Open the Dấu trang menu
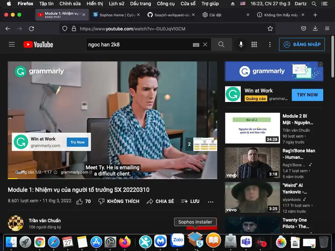 click(141, 4)
